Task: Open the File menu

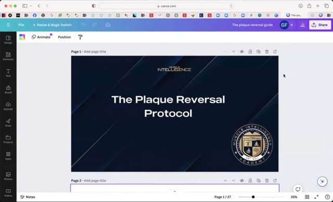Action: pos(21,25)
